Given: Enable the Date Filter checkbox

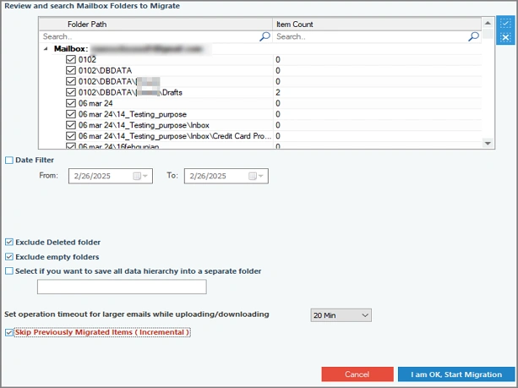Looking at the screenshot, I should point(9,160).
